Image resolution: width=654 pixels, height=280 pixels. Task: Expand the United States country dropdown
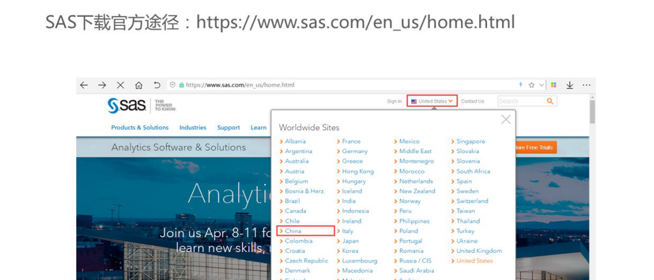click(432, 101)
